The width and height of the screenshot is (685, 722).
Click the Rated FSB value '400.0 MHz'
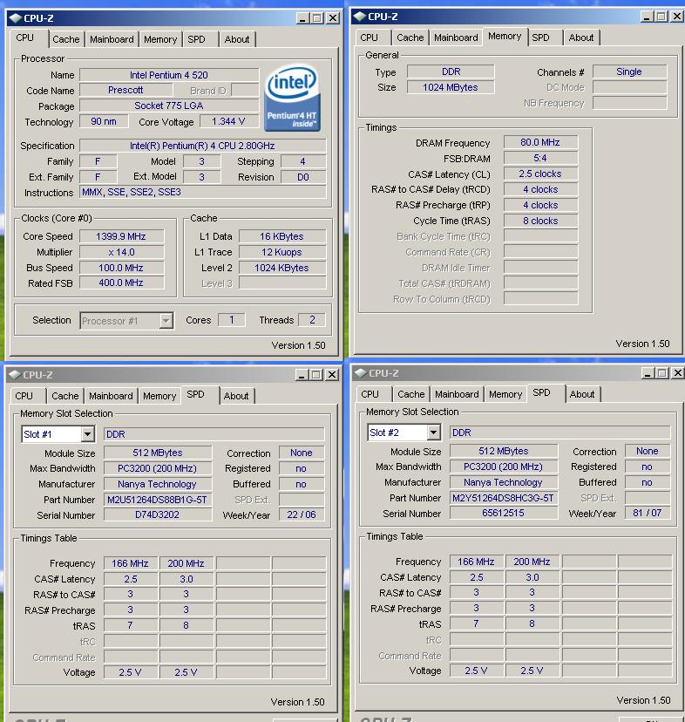tap(121, 283)
